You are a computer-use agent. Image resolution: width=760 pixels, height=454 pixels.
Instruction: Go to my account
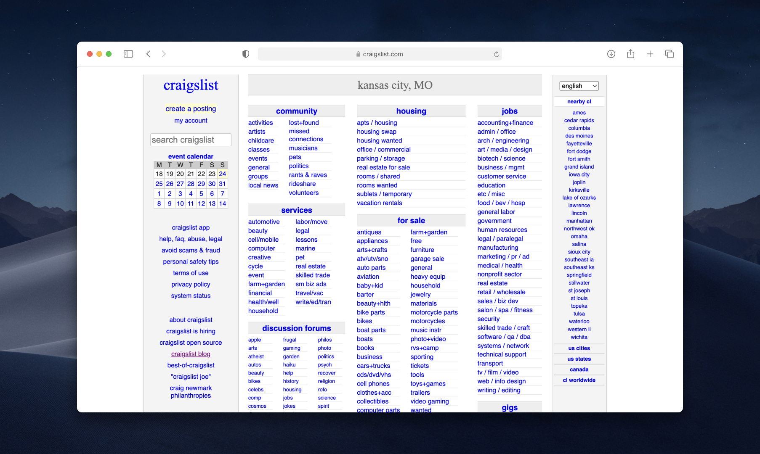[x=191, y=120]
